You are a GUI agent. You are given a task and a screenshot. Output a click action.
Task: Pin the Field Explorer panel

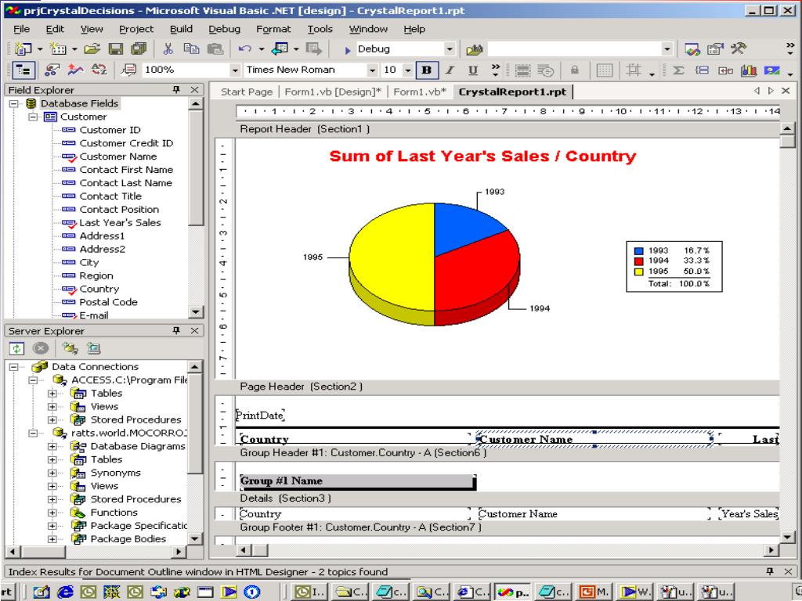tap(176, 89)
